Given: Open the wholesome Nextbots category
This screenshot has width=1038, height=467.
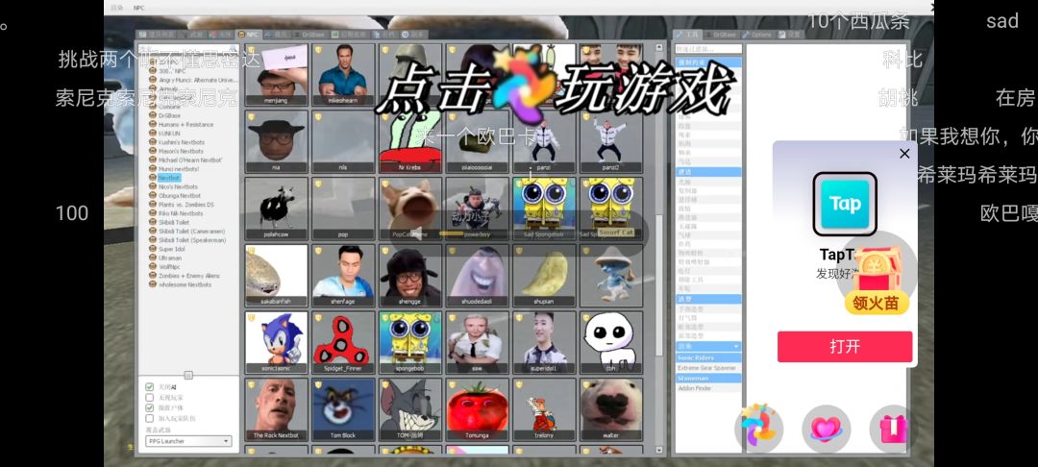Looking at the screenshot, I should click(x=185, y=284).
